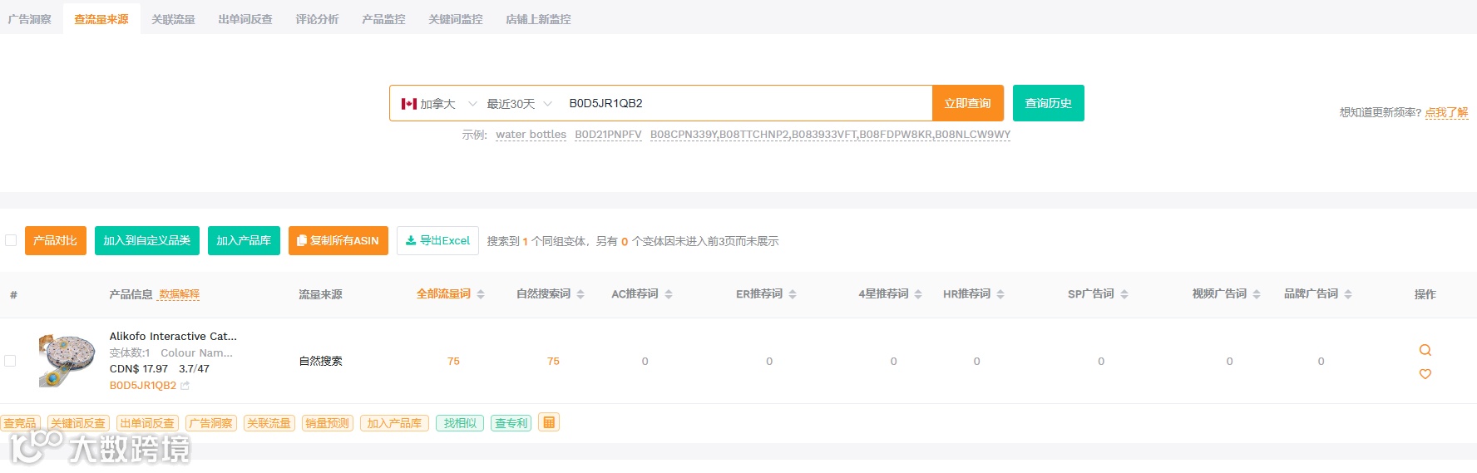Toggle the select-all checkbox beside 产品对比
1477x473 pixels.
(x=11, y=240)
